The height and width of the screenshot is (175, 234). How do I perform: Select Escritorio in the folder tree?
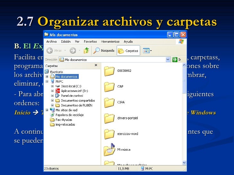[x=57, y=72]
